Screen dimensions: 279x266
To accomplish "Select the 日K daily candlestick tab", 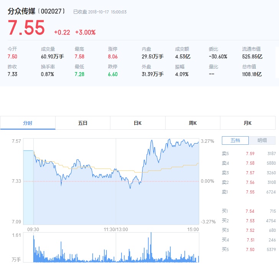I will pyautogui.click(x=138, y=123).
